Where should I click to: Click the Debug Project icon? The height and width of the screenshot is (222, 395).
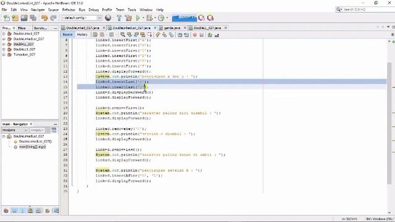pyautogui.click(x=149, y=18)
